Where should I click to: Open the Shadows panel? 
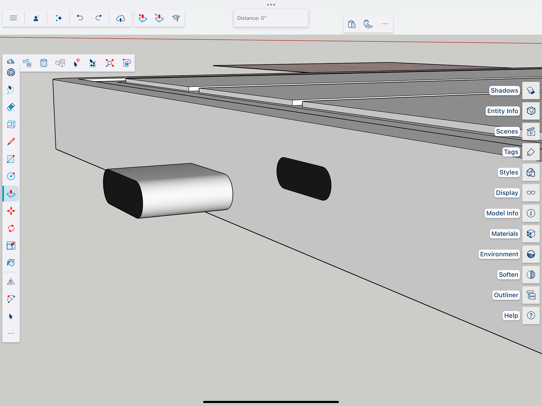click(531, 91)
